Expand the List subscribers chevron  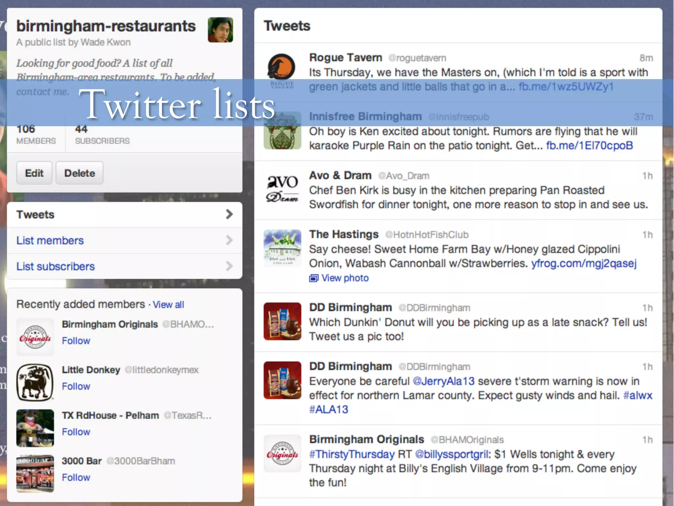point(229,266)
